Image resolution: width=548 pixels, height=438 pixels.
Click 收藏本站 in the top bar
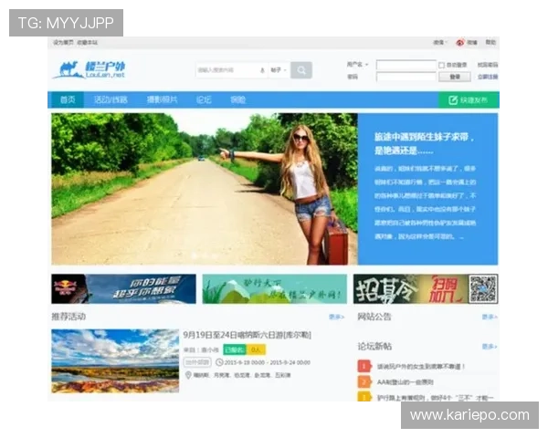(x=88, y=43)
